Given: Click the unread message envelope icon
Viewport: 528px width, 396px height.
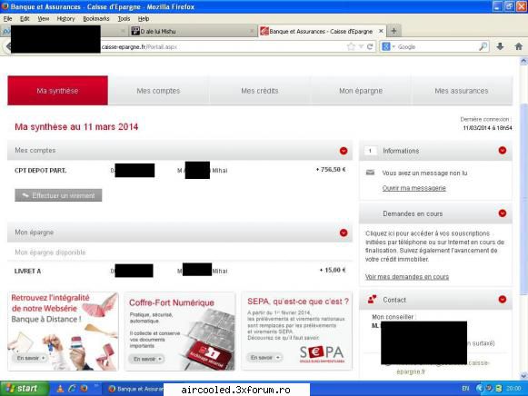Looking at the screenshot, I should click(370, 173).
